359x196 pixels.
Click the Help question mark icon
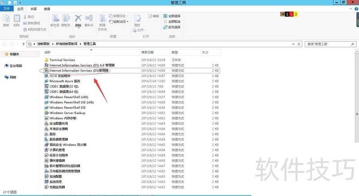point(356,9)
